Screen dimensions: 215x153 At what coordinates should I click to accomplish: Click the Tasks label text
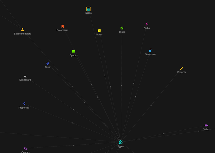[x=122, y=32]
